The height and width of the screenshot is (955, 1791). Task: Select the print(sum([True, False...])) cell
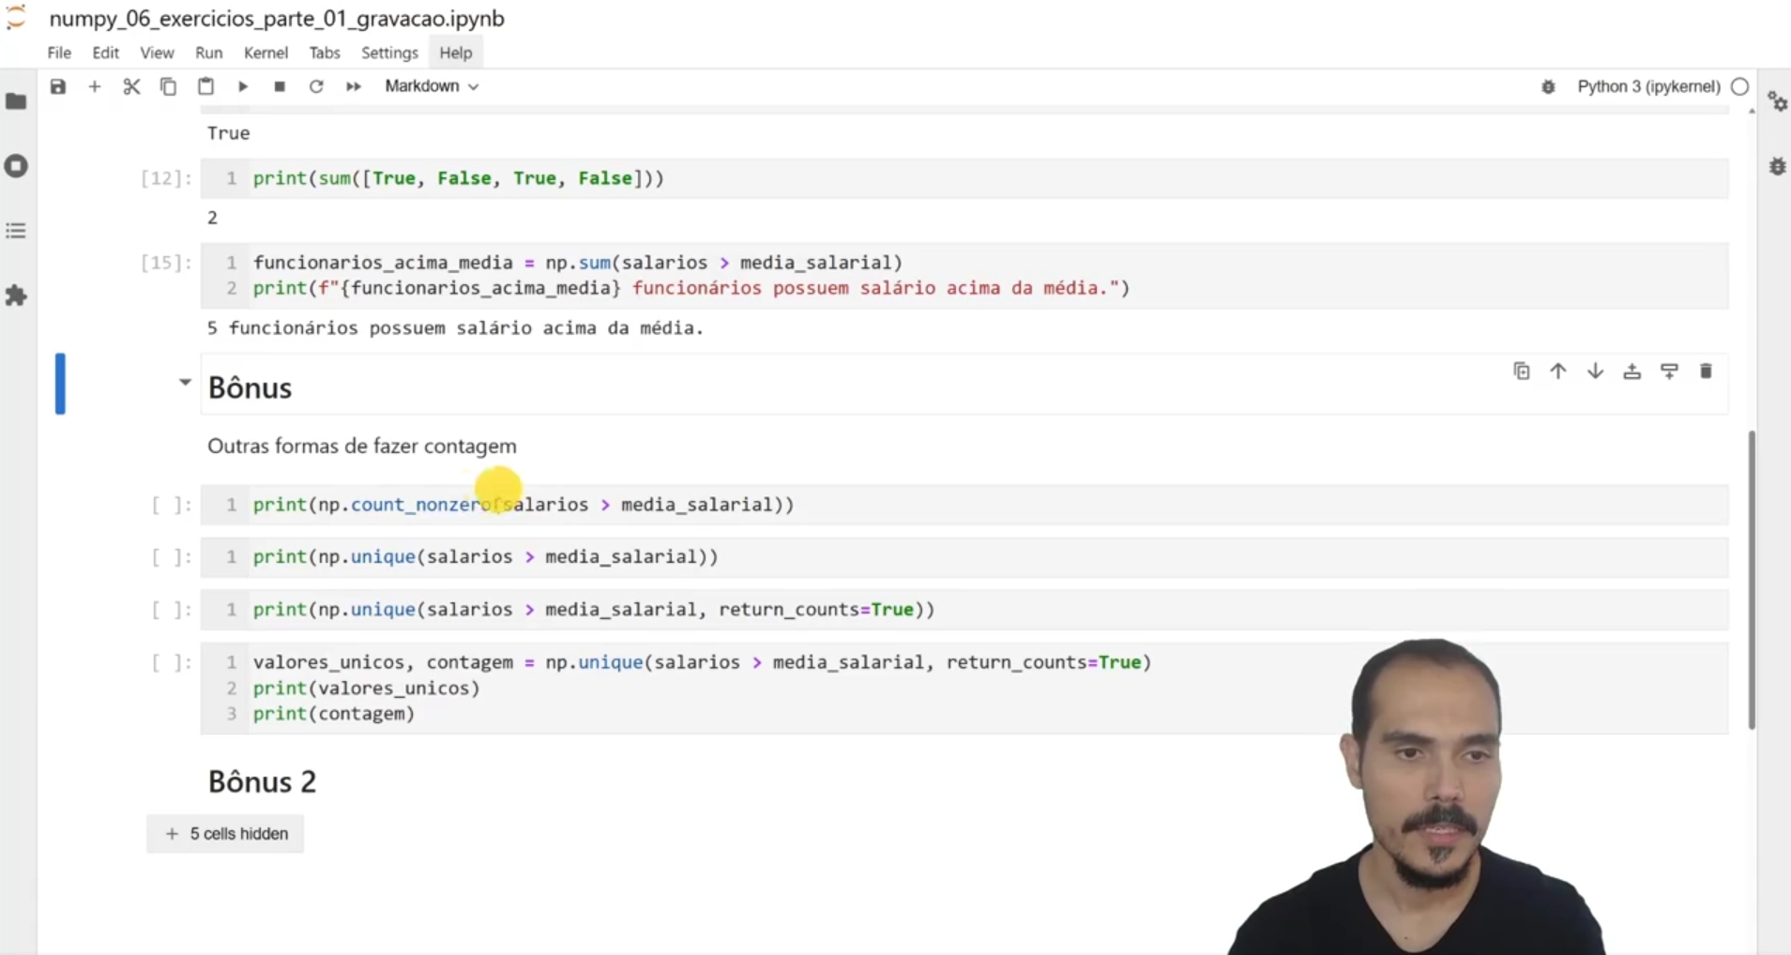(x=964, y=178)
